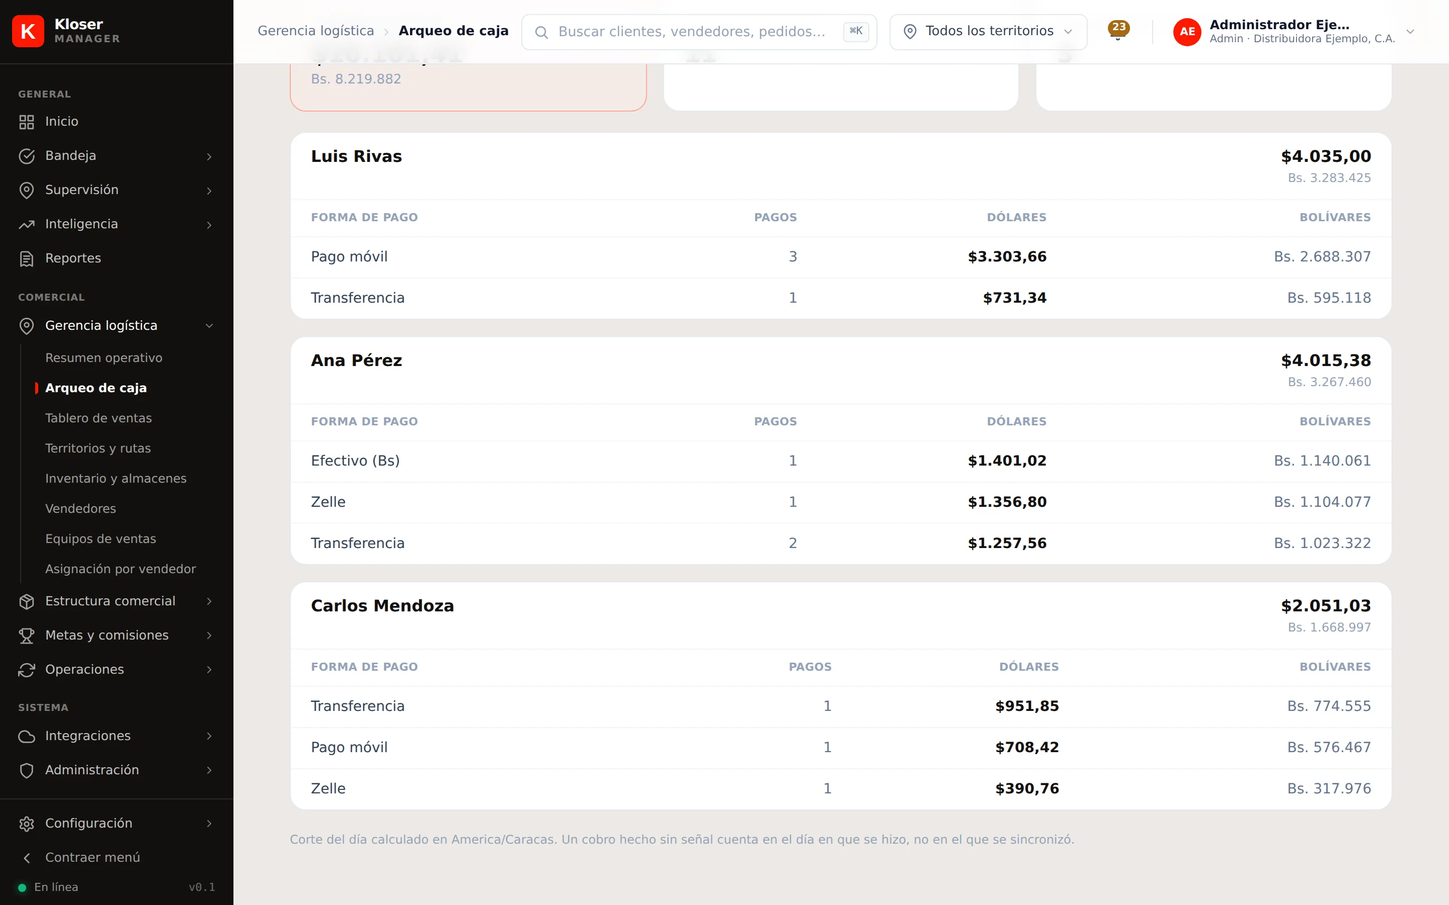The width and height of the screenshot is (1449, 905).
Task: Open notifications bell with badge 23
Action: (1117, 31)
